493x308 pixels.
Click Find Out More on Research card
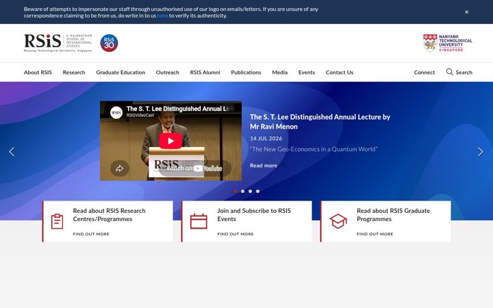click(x=91, y=234)
